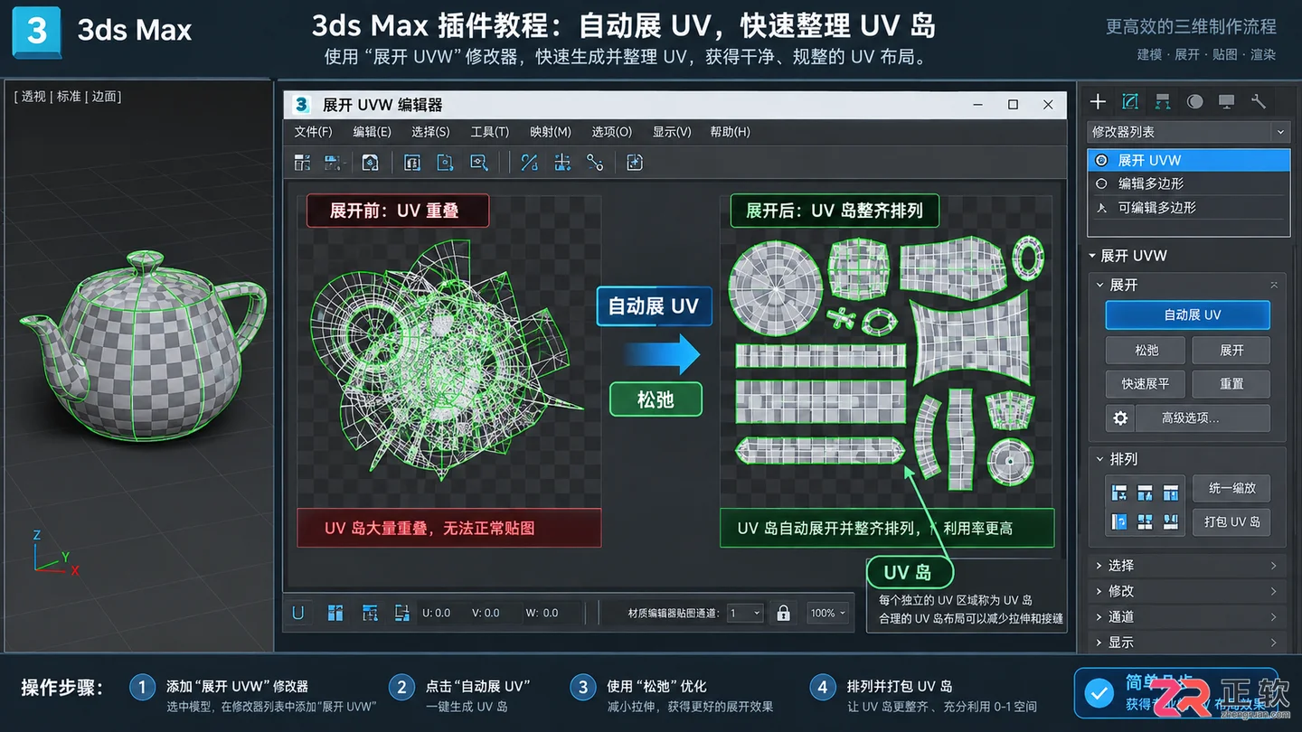Click the 展开 button next to 松弛
Screen dimensions: 1302x732
pyautogui.click(x=1231, y=350)
